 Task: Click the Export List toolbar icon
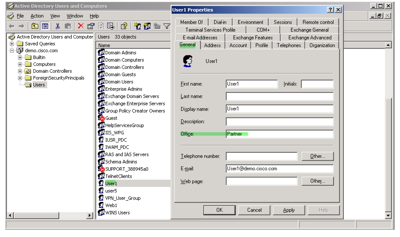click(x=111, y=26)
